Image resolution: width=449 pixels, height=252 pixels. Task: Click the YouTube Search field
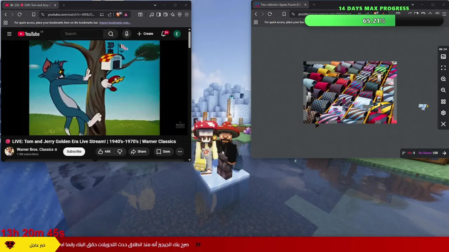(x=82, y=34)
